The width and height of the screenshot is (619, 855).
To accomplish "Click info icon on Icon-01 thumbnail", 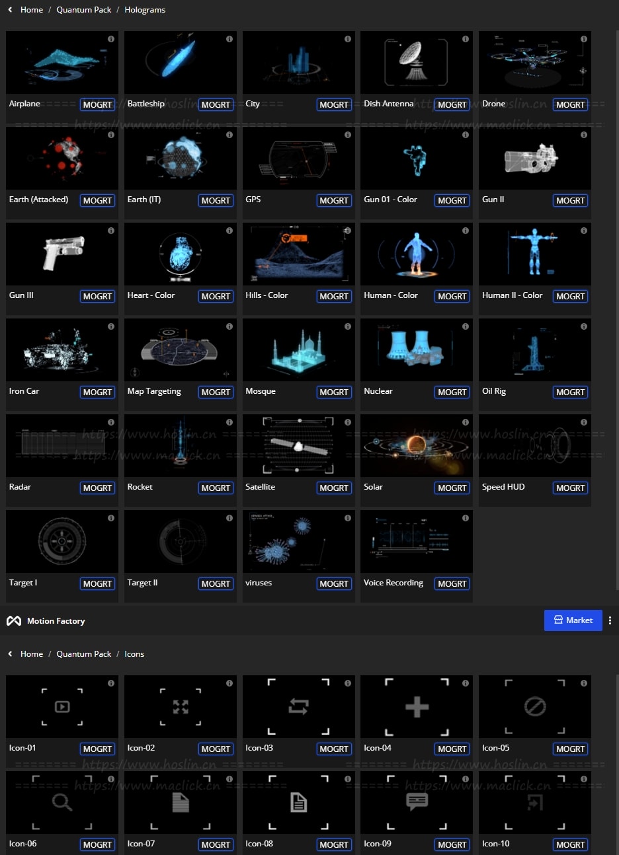I will (x=111, y=683).
